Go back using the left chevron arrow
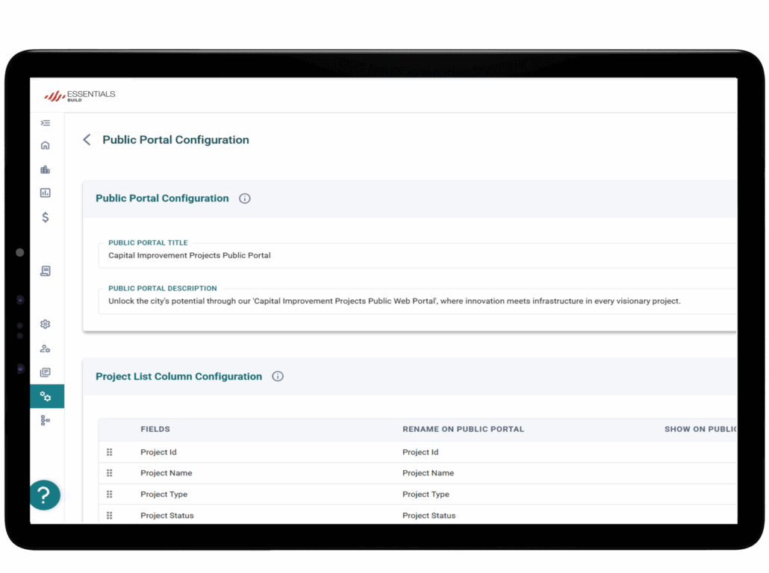The height and width of the screenshot is (573, 769). (x=87, y=140)
